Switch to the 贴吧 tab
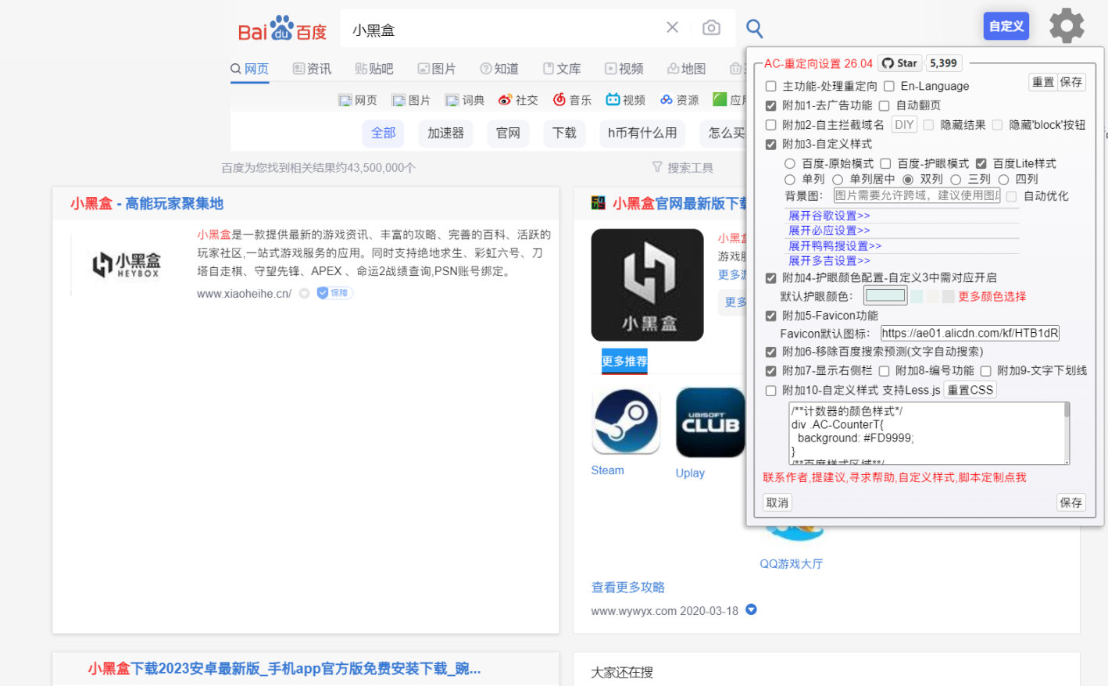The height and width of the screenshot is (686, 1108). click(374, 69)
